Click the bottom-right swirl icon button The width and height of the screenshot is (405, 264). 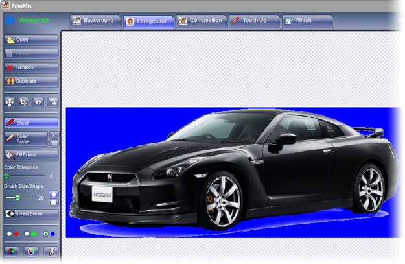pos(51,252)
